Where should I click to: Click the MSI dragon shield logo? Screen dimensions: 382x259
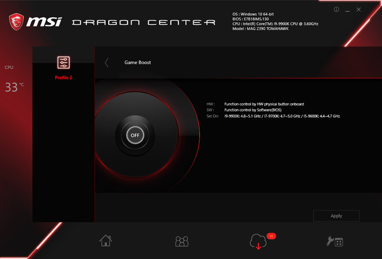point(16,22)
